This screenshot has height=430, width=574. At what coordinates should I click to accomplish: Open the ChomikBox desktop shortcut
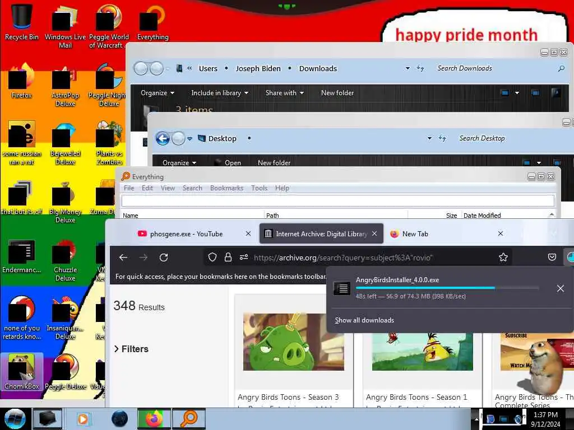tap(21, 372)
